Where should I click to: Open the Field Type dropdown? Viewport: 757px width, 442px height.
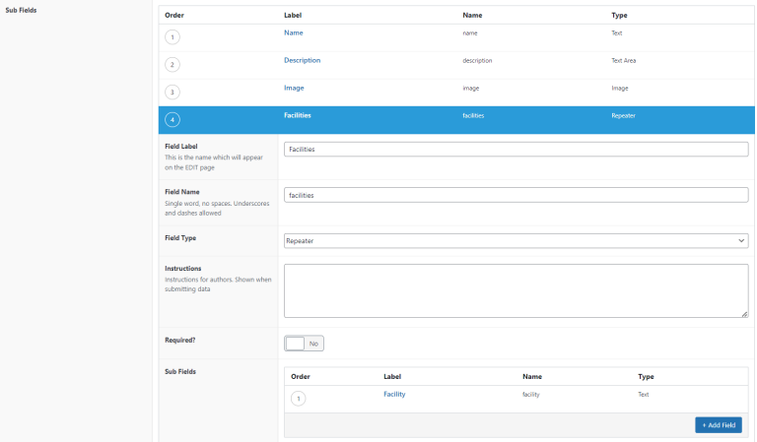516,240
